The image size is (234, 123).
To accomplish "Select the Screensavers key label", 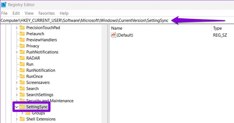I will tap(38, 83).
